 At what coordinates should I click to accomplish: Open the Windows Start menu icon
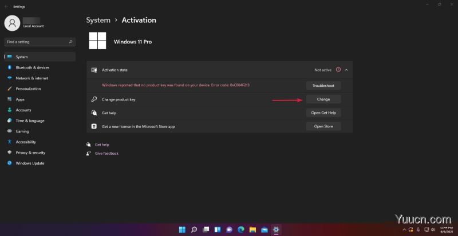182,230
